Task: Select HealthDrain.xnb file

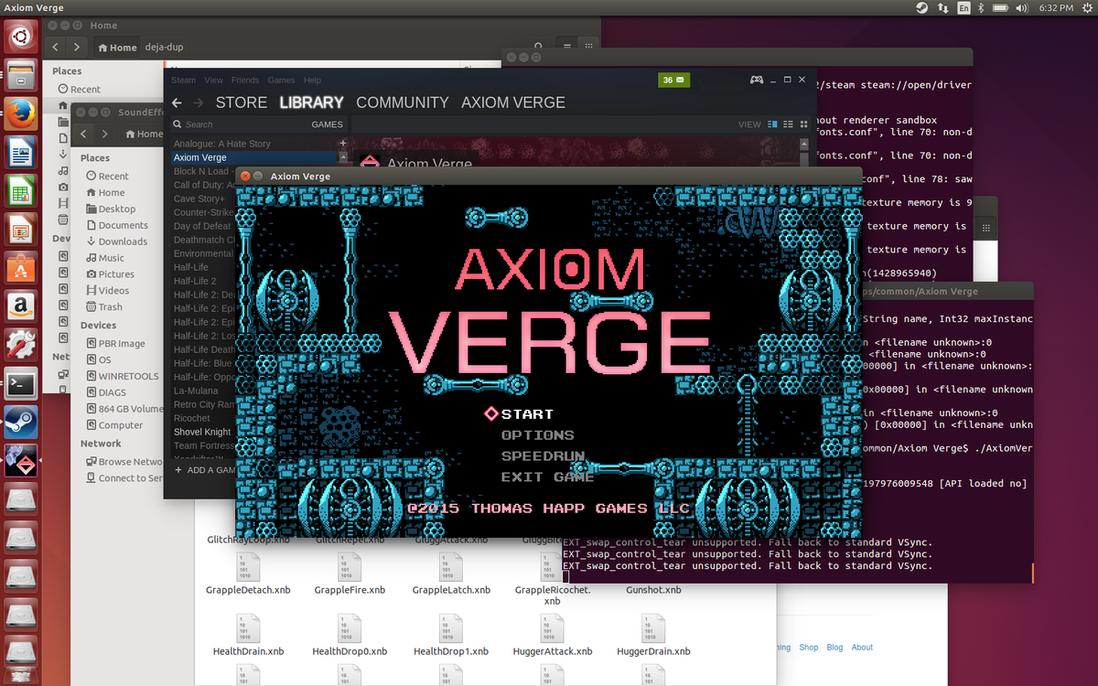Action: pyautogui.click(x=248, y=635)
